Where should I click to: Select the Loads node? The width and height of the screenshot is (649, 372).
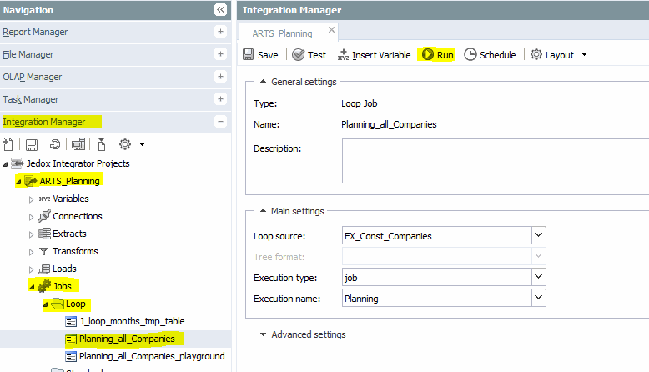click(64, 269)
